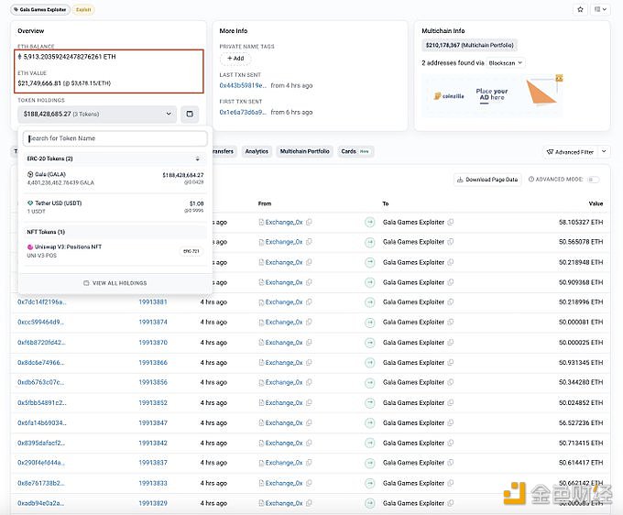623x515 pixels.
Task: Open transaction hash 0xcc599464d9
Action: (x=40, y=322)
